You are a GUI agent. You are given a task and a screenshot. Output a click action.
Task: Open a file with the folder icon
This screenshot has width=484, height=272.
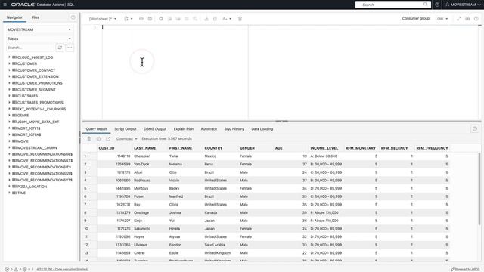point(141,19)
